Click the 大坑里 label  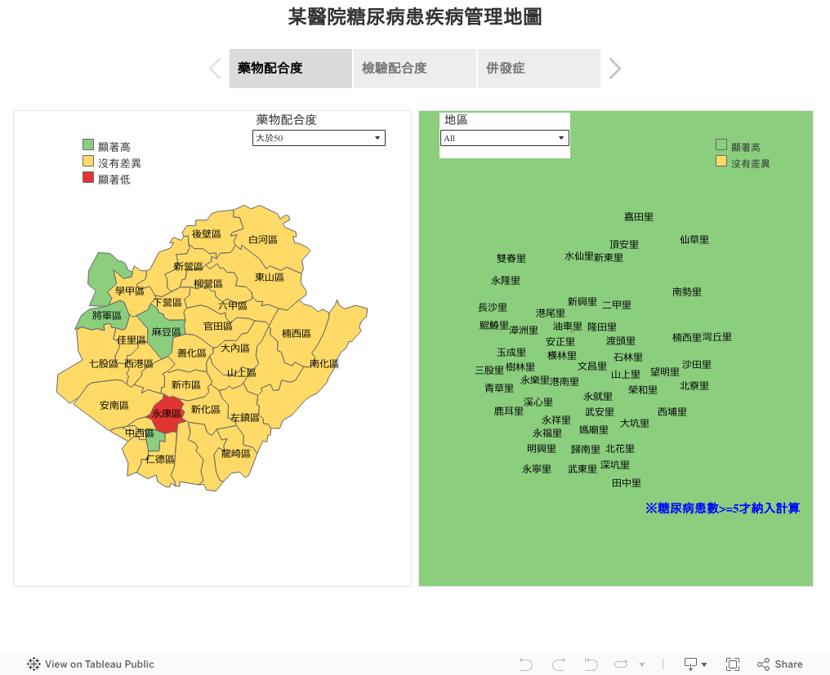click(x=634, y=423)
